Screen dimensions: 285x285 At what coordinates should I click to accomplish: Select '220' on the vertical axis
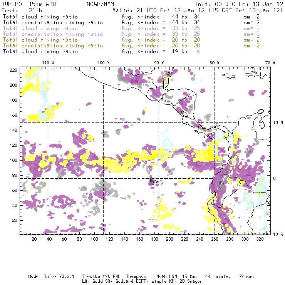13,70
